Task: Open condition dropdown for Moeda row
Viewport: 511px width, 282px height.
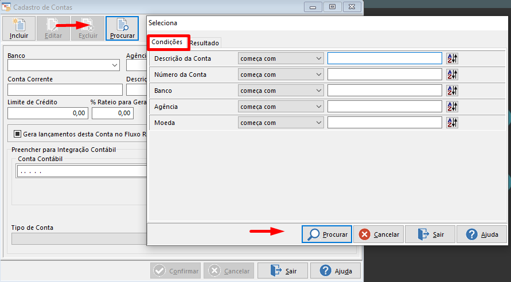Action: [x=280, y=123]
